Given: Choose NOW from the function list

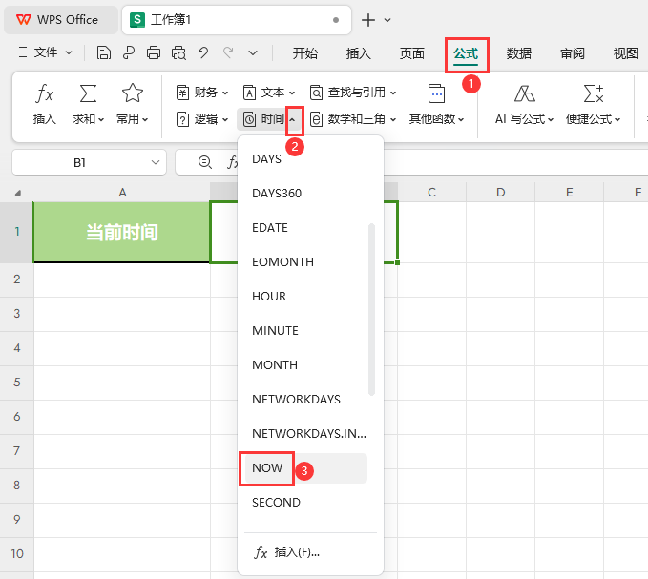Looking at the screenshot, I should (305, 468).
